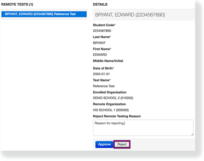Click the VID SCHOOL 1 (000000) remote organization

pos(111,110)
